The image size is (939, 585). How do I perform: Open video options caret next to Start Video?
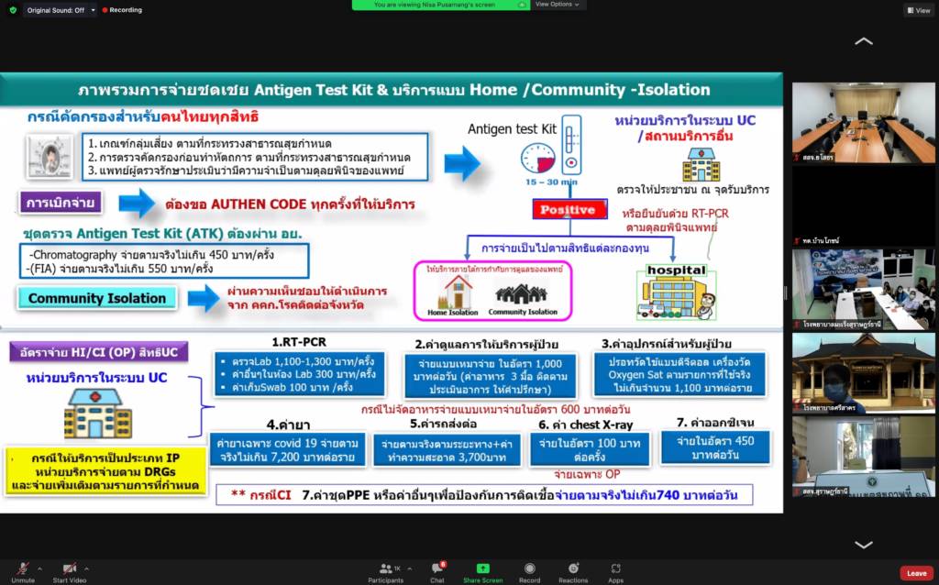coord(86,568)
